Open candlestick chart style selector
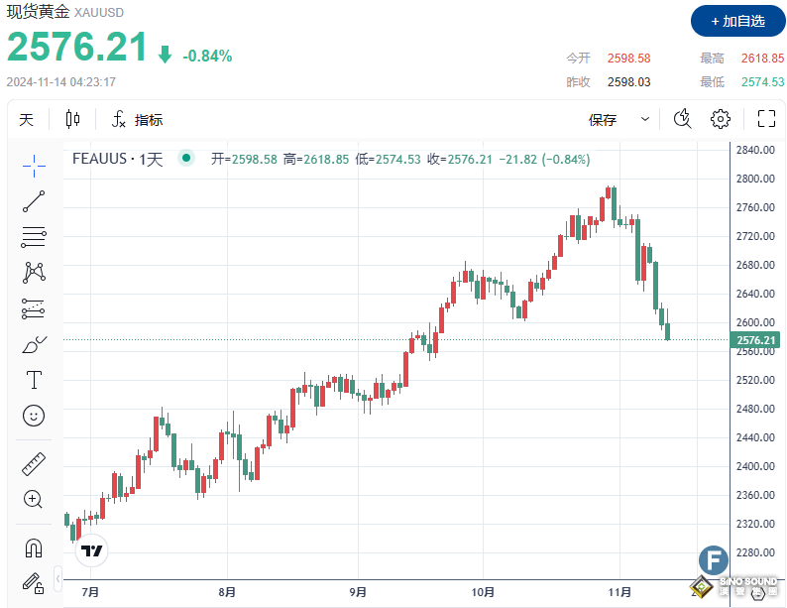The image size is (787, 608). (x=72, y=119)
